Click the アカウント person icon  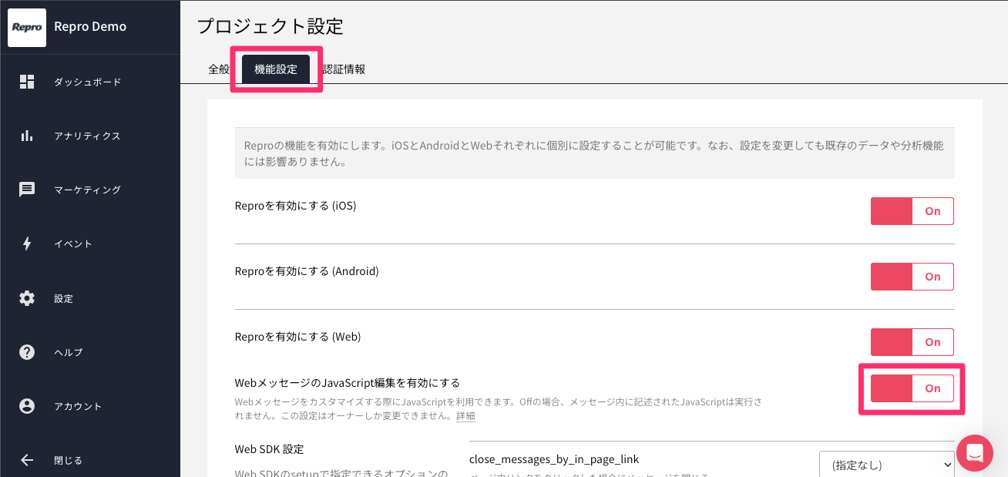click(27, 406)
